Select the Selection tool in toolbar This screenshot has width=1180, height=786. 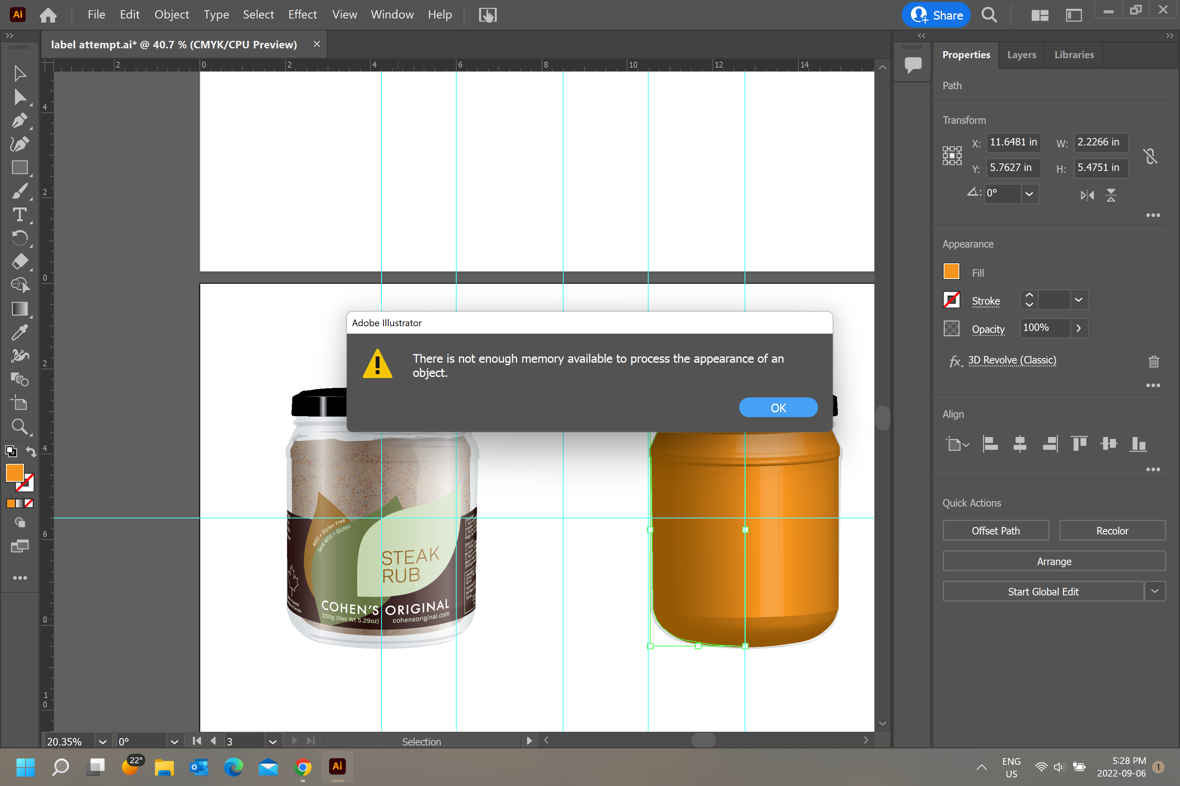pyautogui.click(x=19, y=74)
